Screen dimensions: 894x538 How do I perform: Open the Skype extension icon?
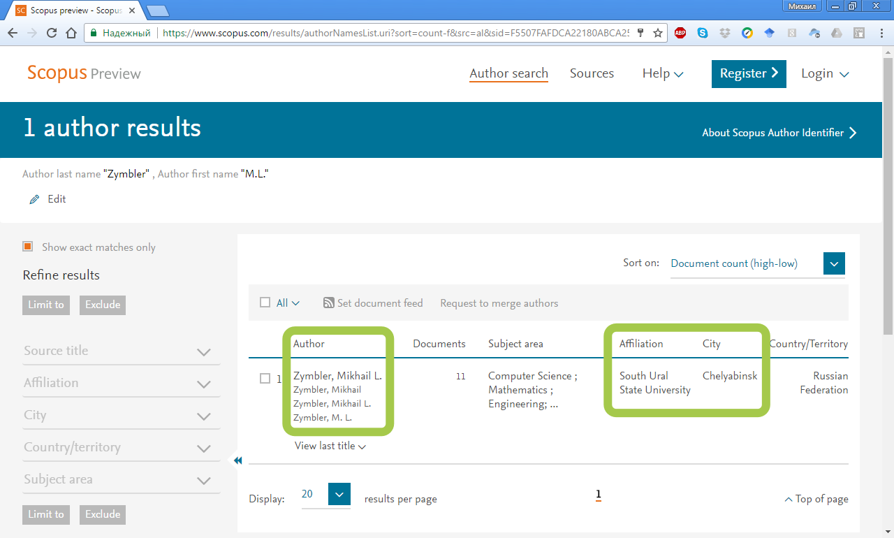[702, 33]
